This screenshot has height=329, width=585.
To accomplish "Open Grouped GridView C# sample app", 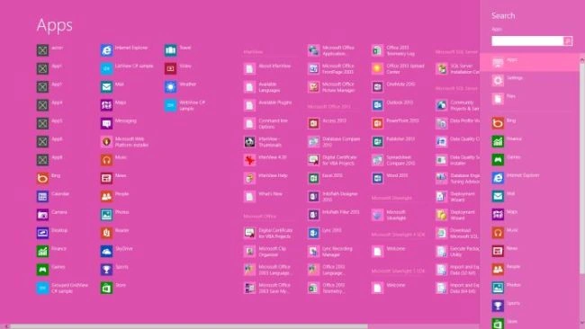I will point(62,288).
